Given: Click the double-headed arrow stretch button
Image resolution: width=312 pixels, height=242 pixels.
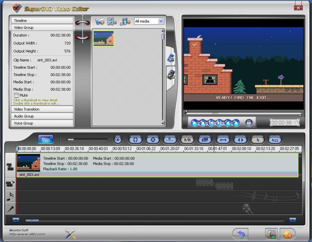Looking at the screenshot, I should coord(223,140).
